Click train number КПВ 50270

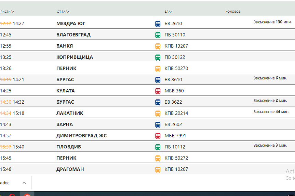pos(176,69)
